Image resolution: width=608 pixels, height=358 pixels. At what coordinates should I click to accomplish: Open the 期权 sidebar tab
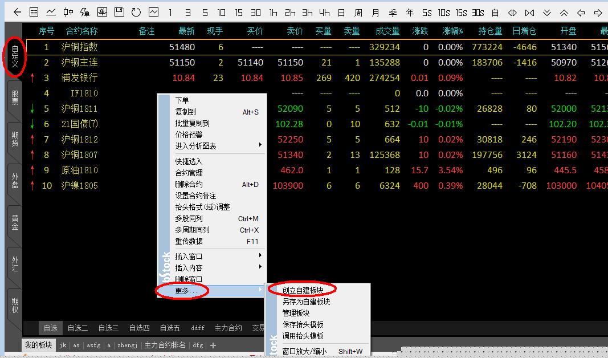coord(15,306)
